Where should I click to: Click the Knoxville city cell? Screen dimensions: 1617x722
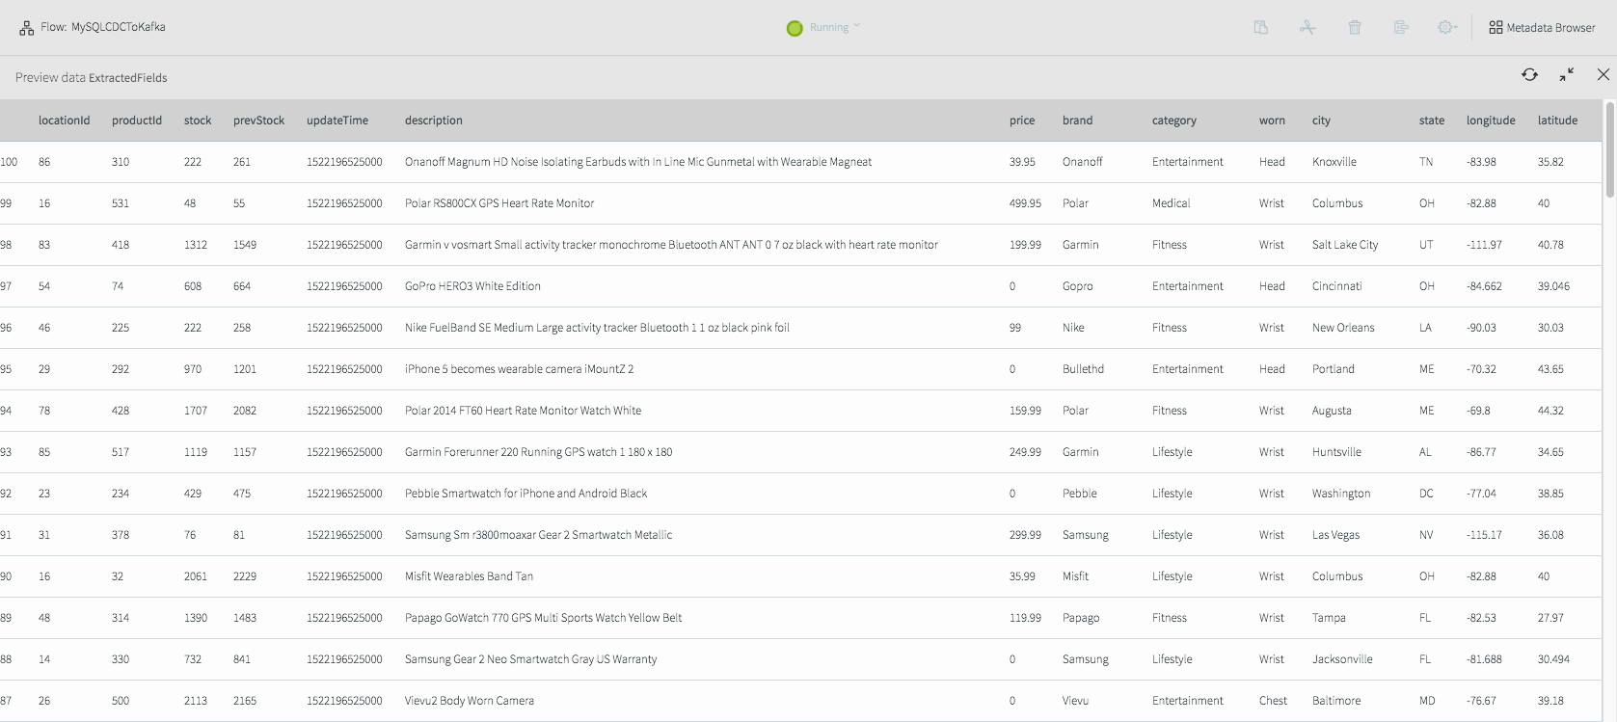1334,162
